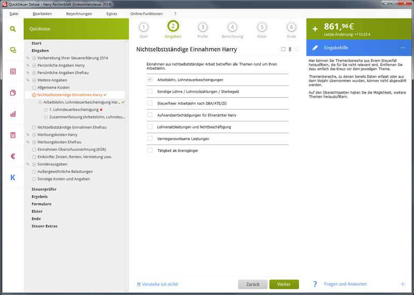This screenshot has height=295, width=414.
Task: Expand Werbungskosten Harry node
Action: click(x=34, y=135)
